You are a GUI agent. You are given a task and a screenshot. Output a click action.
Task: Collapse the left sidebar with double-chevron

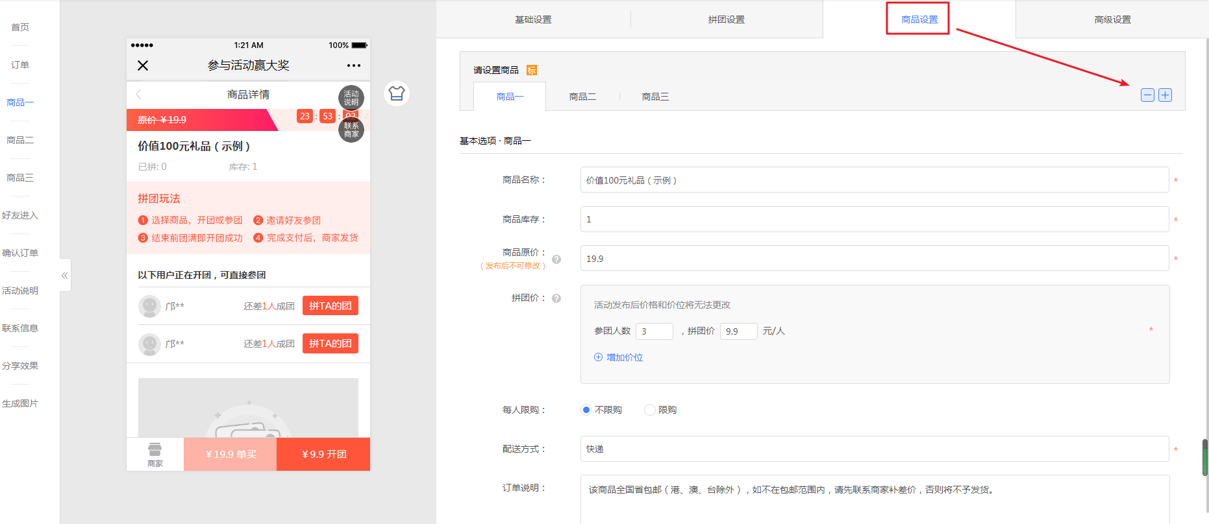click(65, 276)
